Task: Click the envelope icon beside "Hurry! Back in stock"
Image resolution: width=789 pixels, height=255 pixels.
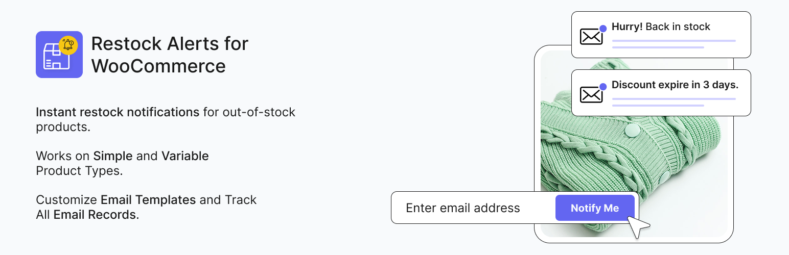Action: (591, 36)
